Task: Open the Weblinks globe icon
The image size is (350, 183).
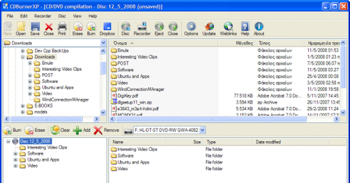Action: 228,29
